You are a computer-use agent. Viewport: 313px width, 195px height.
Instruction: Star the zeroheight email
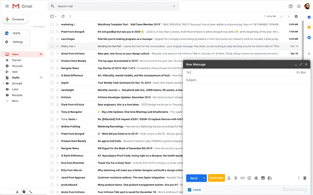pos(58,90)
